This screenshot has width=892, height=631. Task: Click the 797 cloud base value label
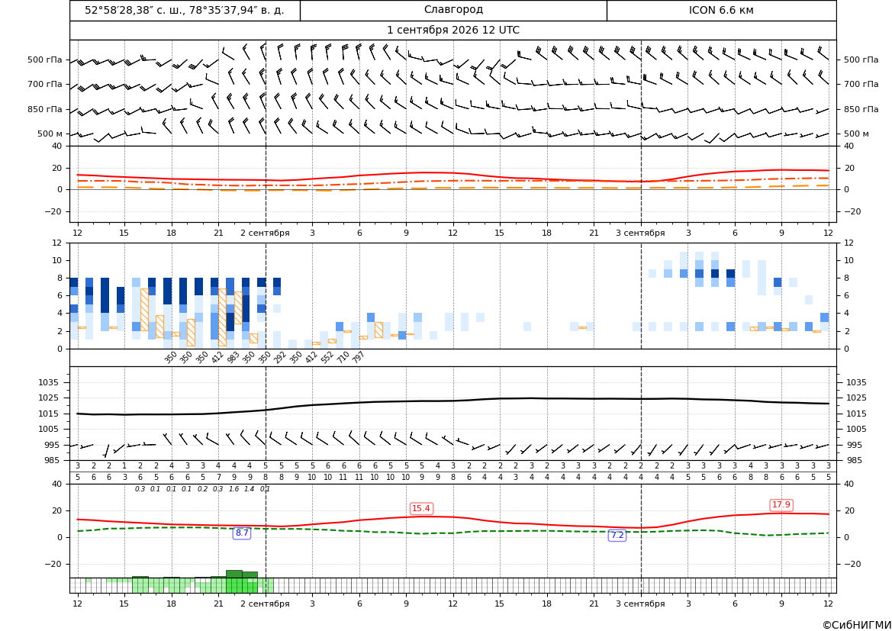pos(359,358)
